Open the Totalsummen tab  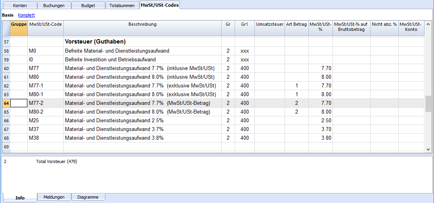point(122,6)
